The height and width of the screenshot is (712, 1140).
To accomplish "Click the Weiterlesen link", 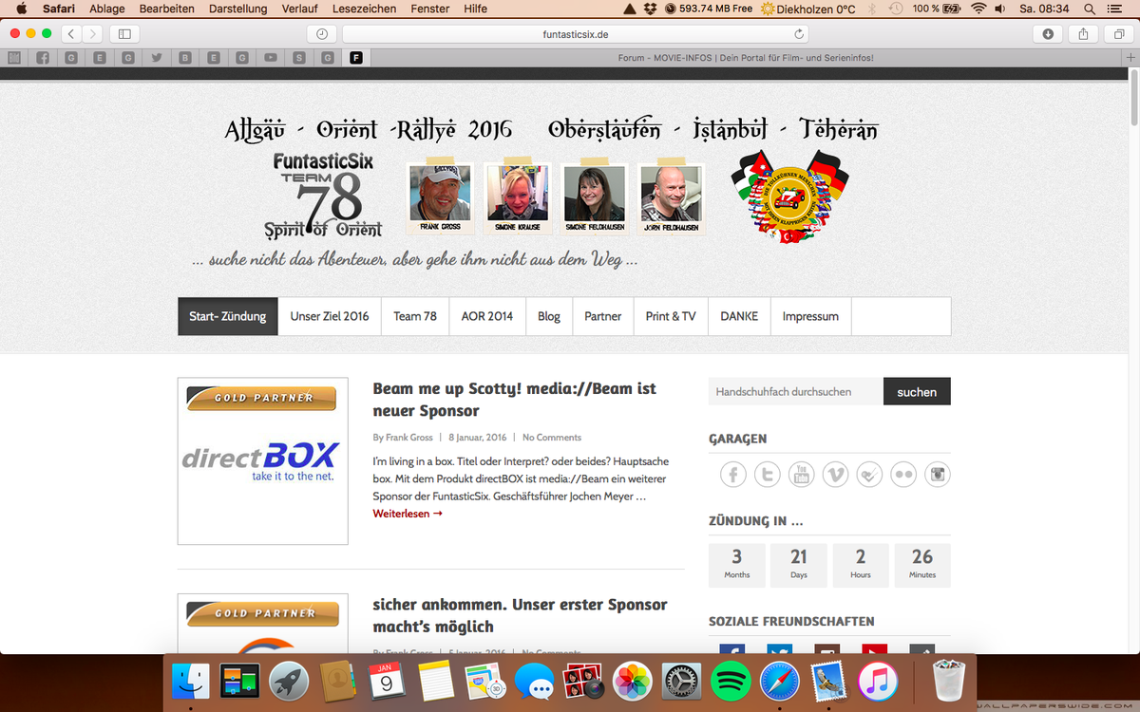I will pyautogui.click(x=408, y=514).
